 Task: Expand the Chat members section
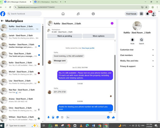pyautogui.click(x=137, y=55)
